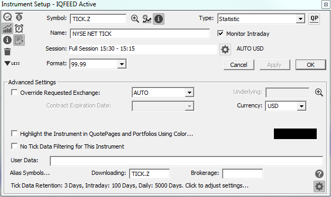Click the dollar sign icon in sidebar
This screenshot has width=331, height=197.
coord(19,17)
